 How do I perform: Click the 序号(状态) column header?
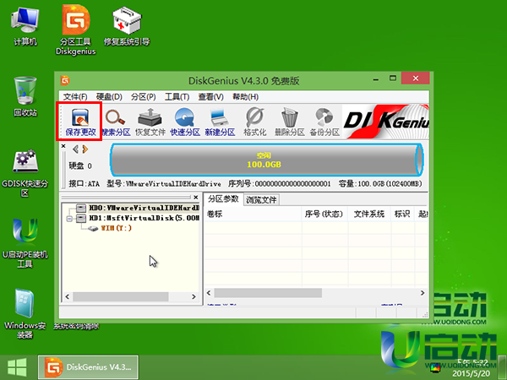pos(324,214)
